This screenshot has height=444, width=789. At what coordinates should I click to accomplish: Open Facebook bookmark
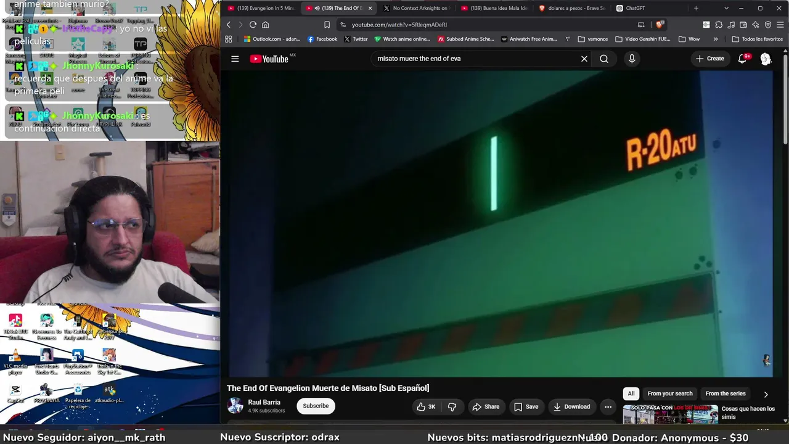322,39
